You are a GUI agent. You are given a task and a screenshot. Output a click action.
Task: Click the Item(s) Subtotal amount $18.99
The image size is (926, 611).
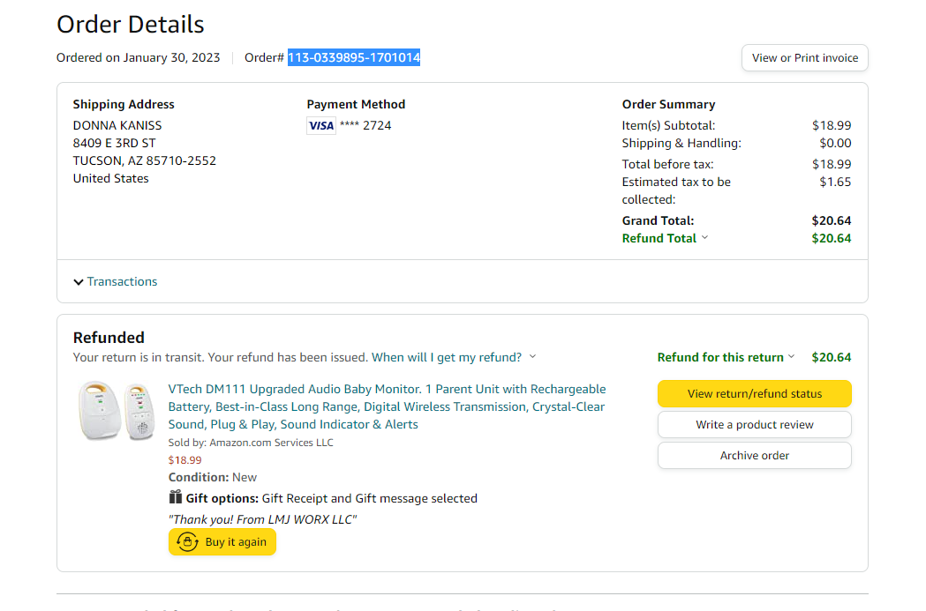coord(832,125)
